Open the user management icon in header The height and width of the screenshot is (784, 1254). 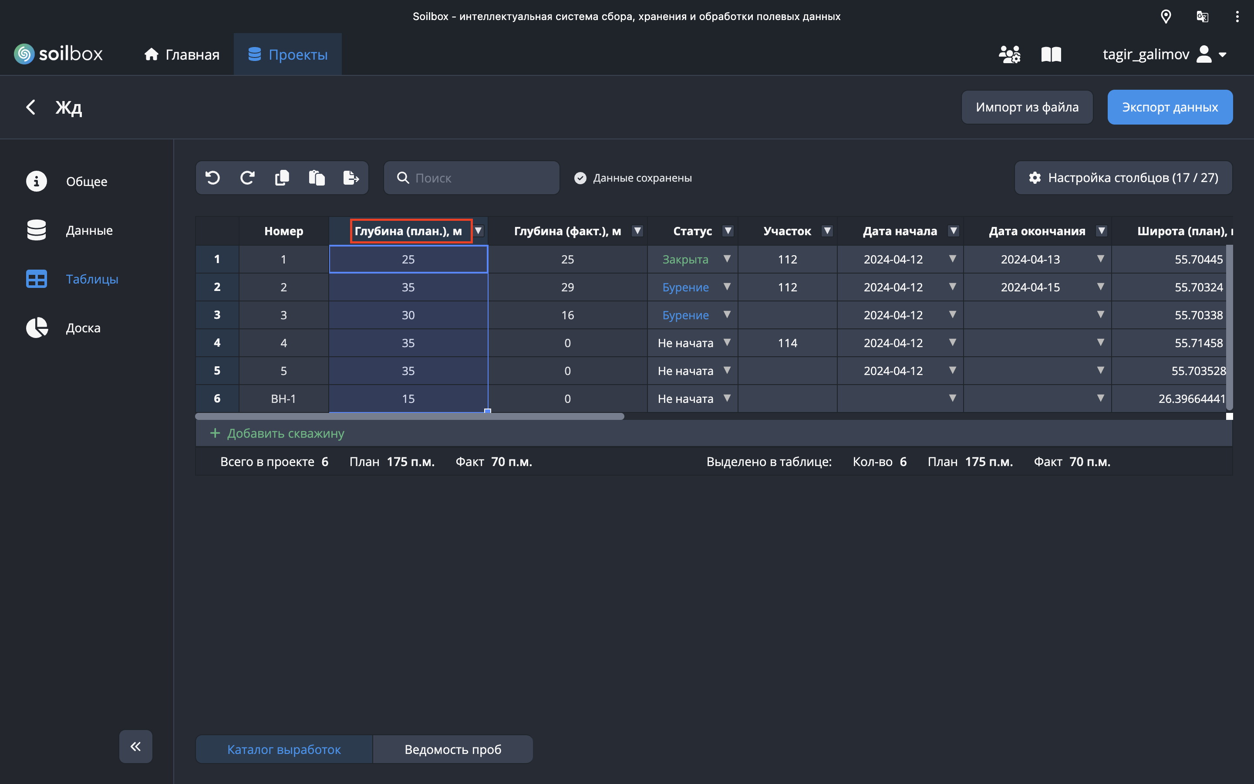point(1009,54)
